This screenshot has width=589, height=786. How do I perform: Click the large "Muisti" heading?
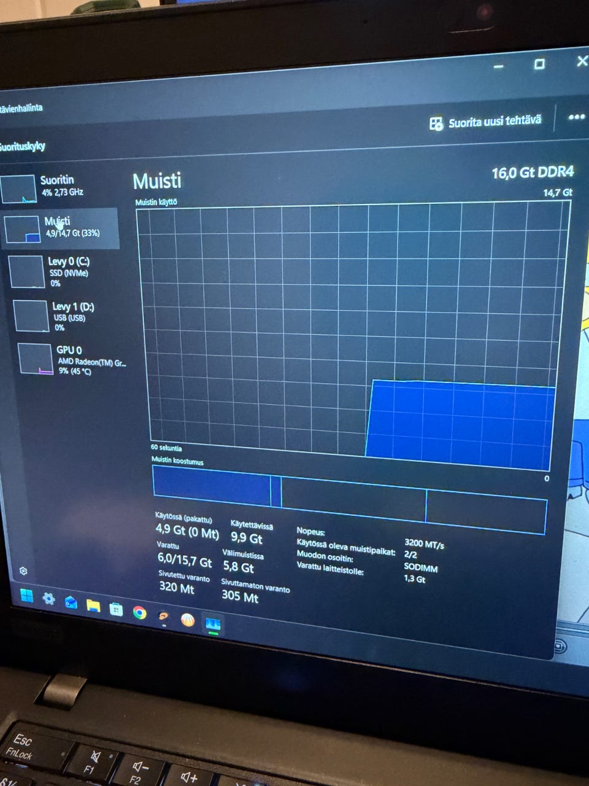pyautogui.click(x=157, y=181)
